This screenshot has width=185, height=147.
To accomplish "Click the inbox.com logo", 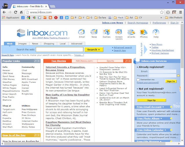I will click(42, 33).
